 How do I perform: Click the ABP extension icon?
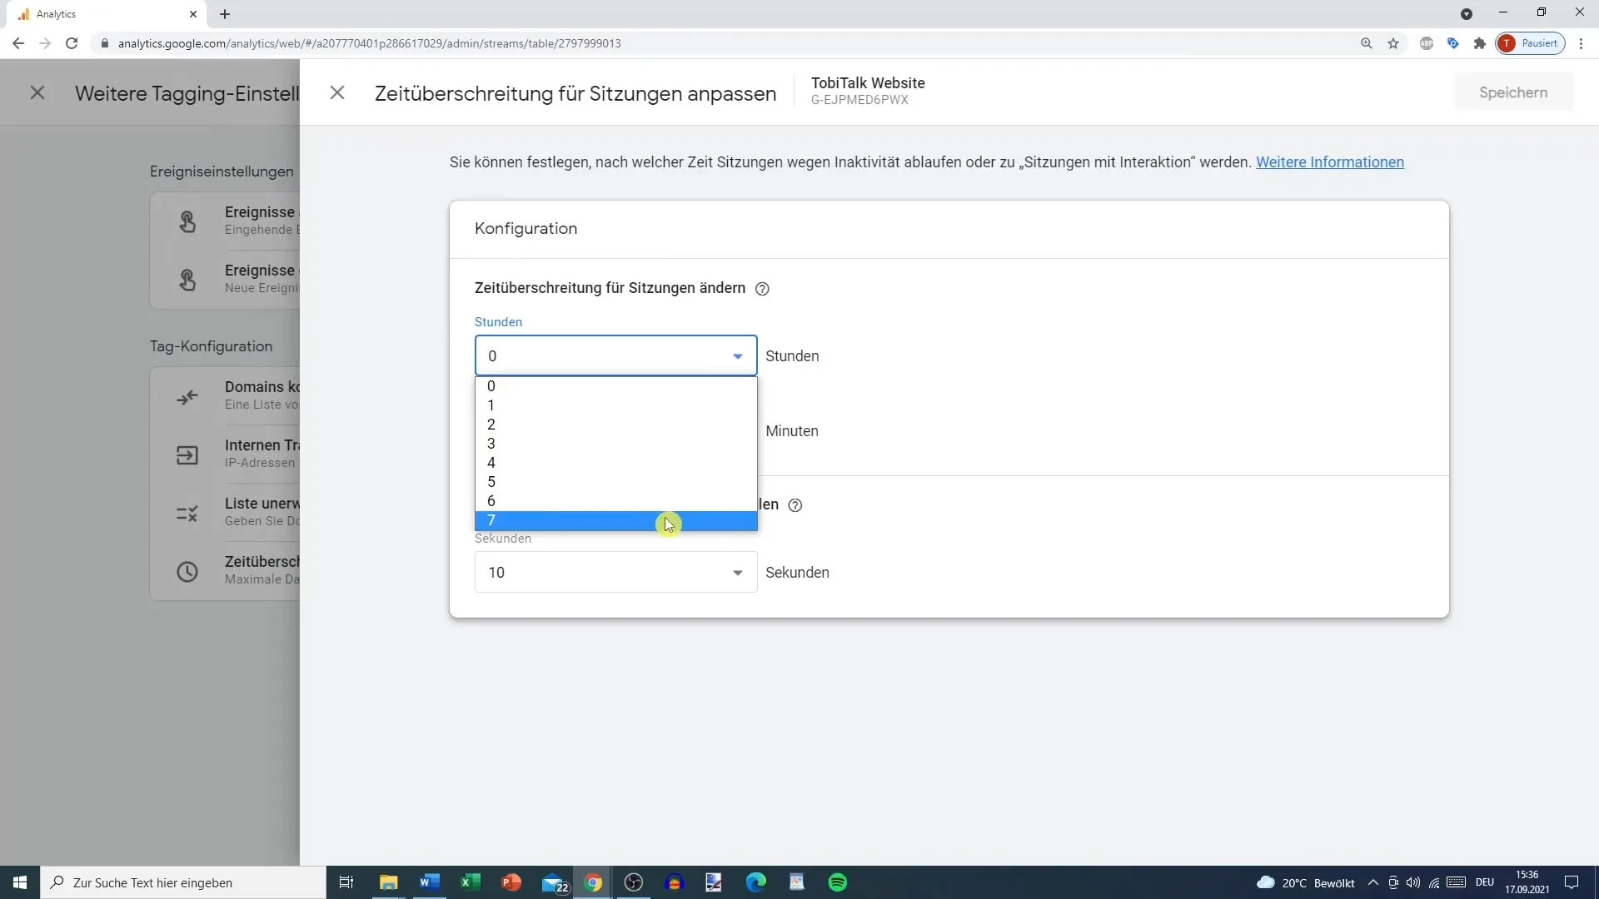point(1427,43)
